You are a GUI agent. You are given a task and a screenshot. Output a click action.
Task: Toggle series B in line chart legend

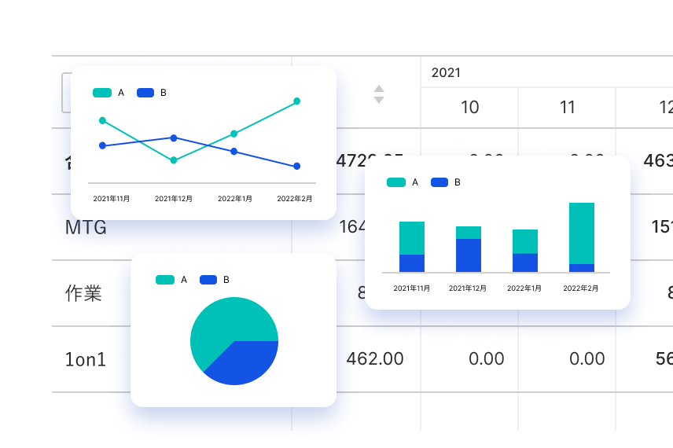click(x=152, y=93)
